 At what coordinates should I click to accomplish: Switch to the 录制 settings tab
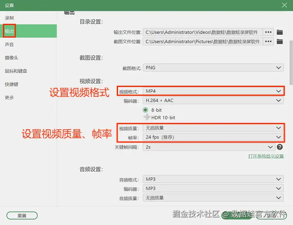[x=28, y=18]
